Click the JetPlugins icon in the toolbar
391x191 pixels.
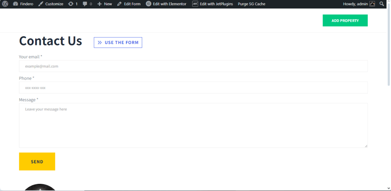pyautogui.click(x=195, y=4)
